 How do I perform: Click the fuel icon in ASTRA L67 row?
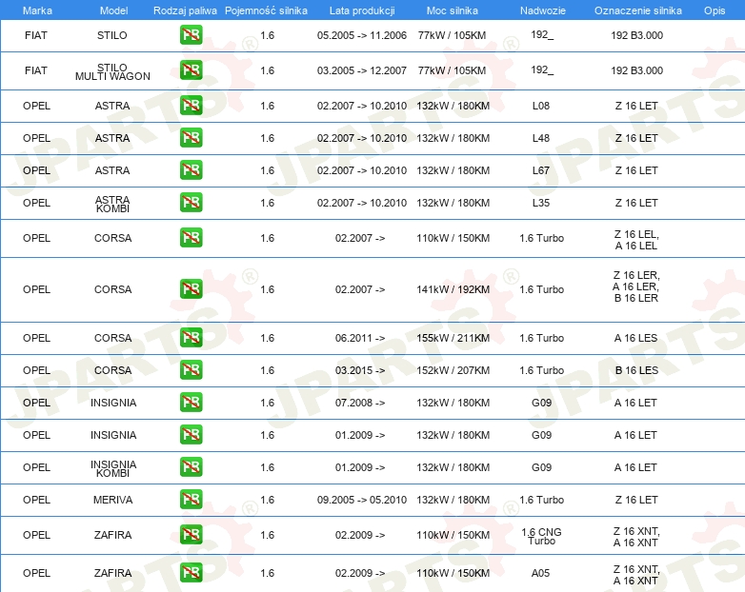pyautogui.click(x=191, y=170)
